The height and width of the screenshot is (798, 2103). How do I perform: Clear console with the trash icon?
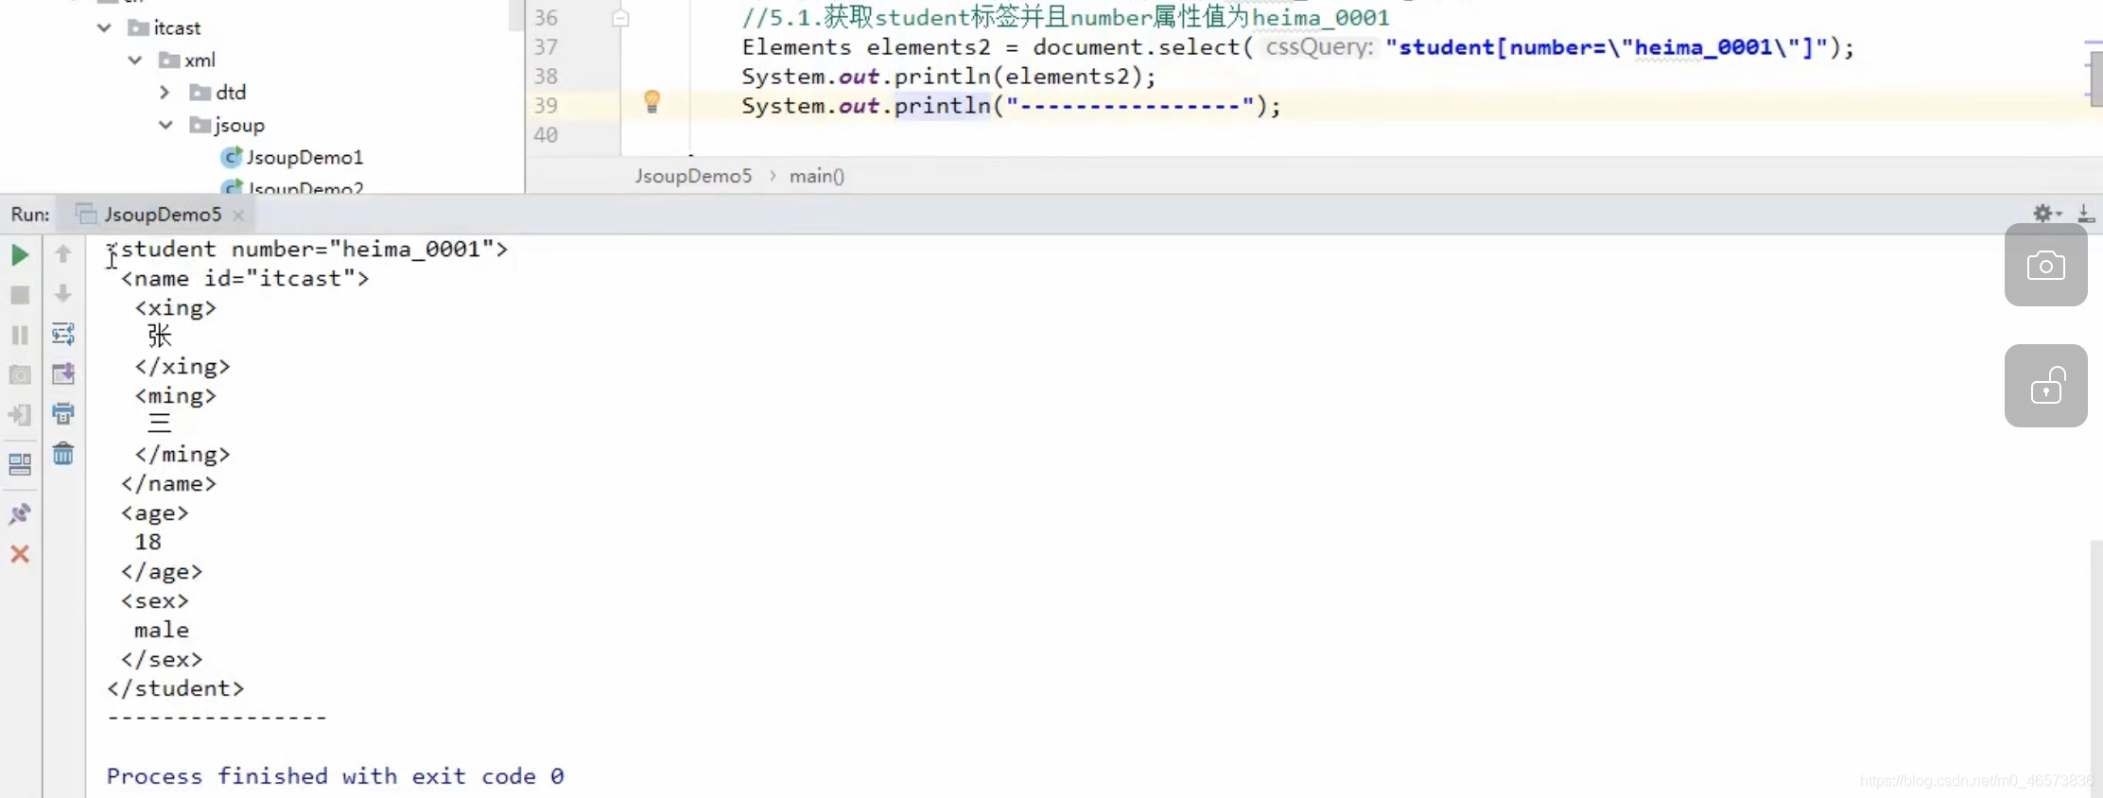[63, 454]
